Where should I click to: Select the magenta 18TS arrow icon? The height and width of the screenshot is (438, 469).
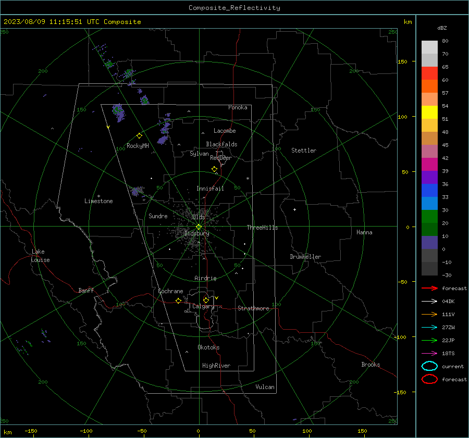pos(429,354)
